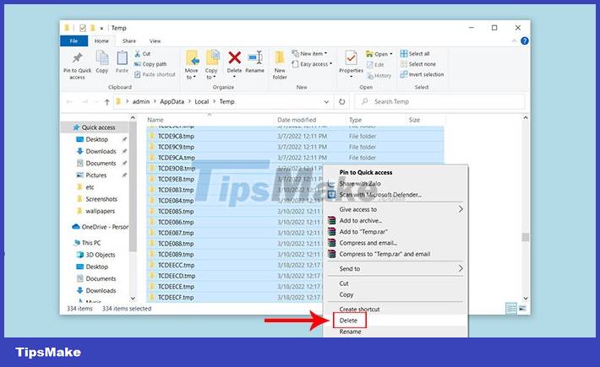
Task: Choose Rename in the context menu
Action: point(395,332)
